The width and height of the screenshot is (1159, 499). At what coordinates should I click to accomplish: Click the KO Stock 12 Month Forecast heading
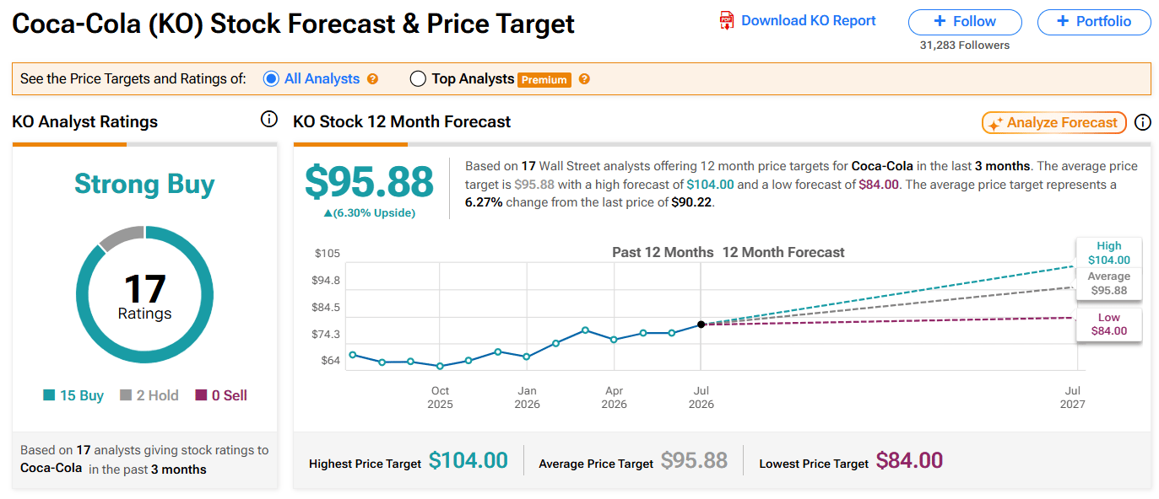coord(402,121)
